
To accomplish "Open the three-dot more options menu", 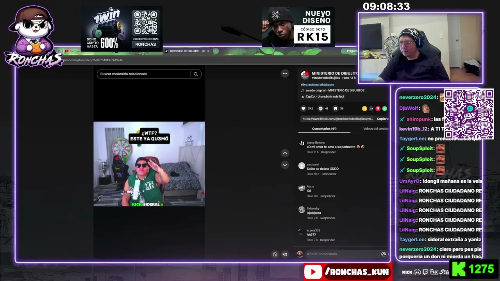I will [x=285, y=73].
